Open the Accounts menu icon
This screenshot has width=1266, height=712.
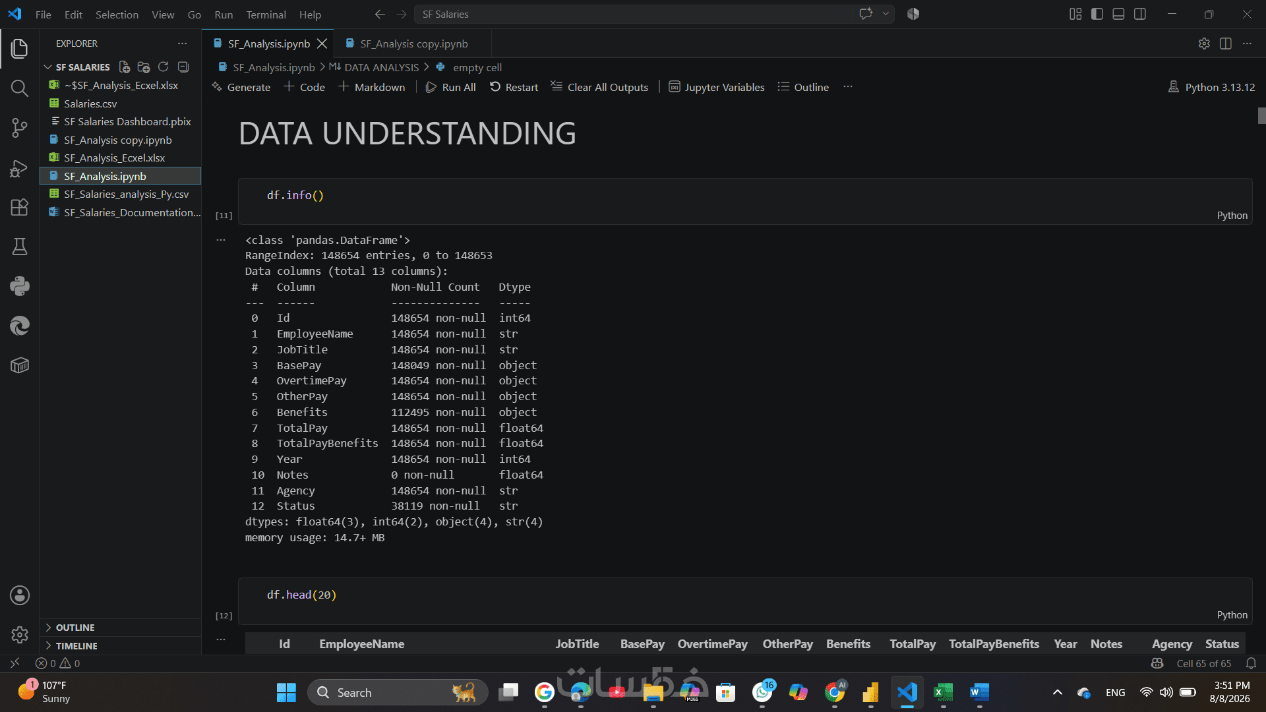[x=20, y=595]
